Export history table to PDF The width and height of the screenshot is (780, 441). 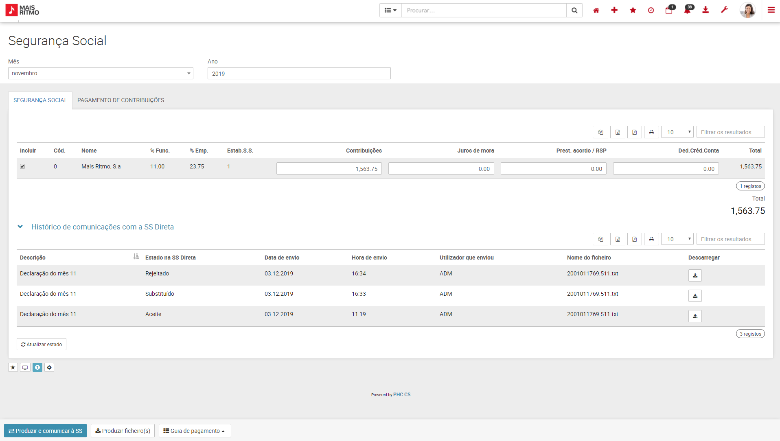click(635, 239)
